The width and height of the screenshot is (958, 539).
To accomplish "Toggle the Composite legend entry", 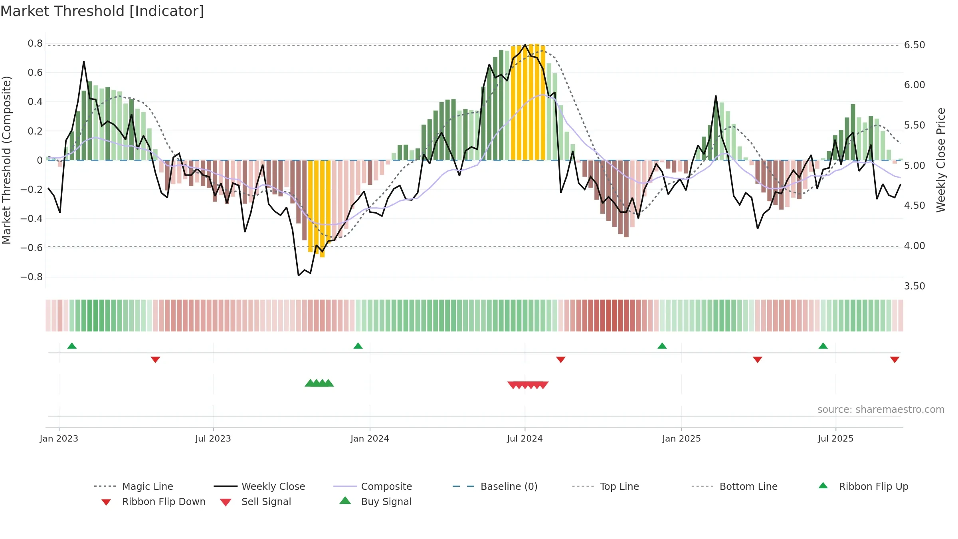I will point(372,486).
